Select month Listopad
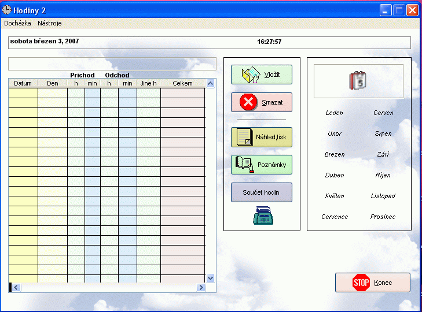 pyautogui.click(x=383, y=196)
